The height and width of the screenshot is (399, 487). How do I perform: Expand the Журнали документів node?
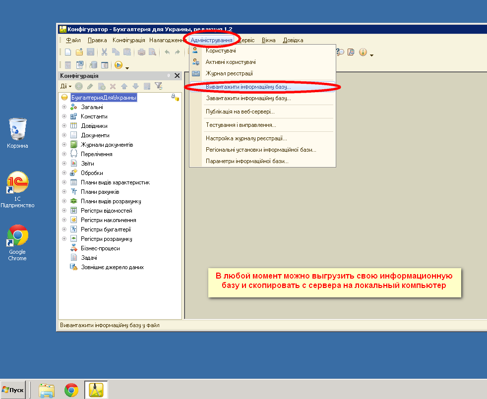click(x=64, y=144)
